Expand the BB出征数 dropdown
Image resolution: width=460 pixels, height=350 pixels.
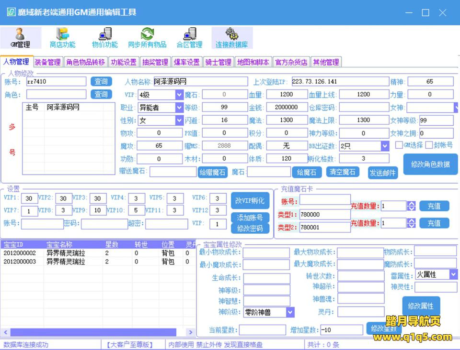click(384, 146)
